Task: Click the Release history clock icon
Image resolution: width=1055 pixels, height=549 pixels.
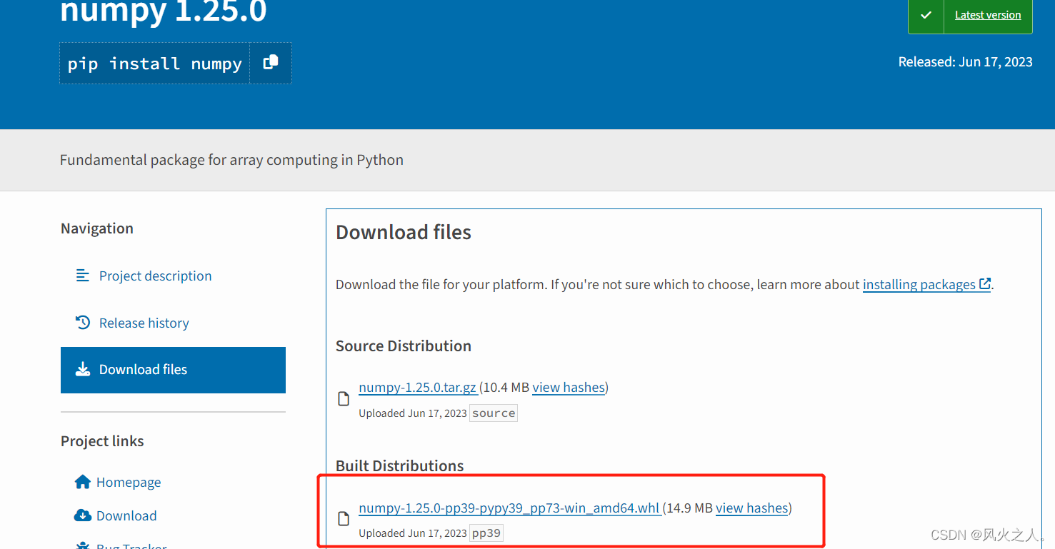Action: tap(84, 322)
